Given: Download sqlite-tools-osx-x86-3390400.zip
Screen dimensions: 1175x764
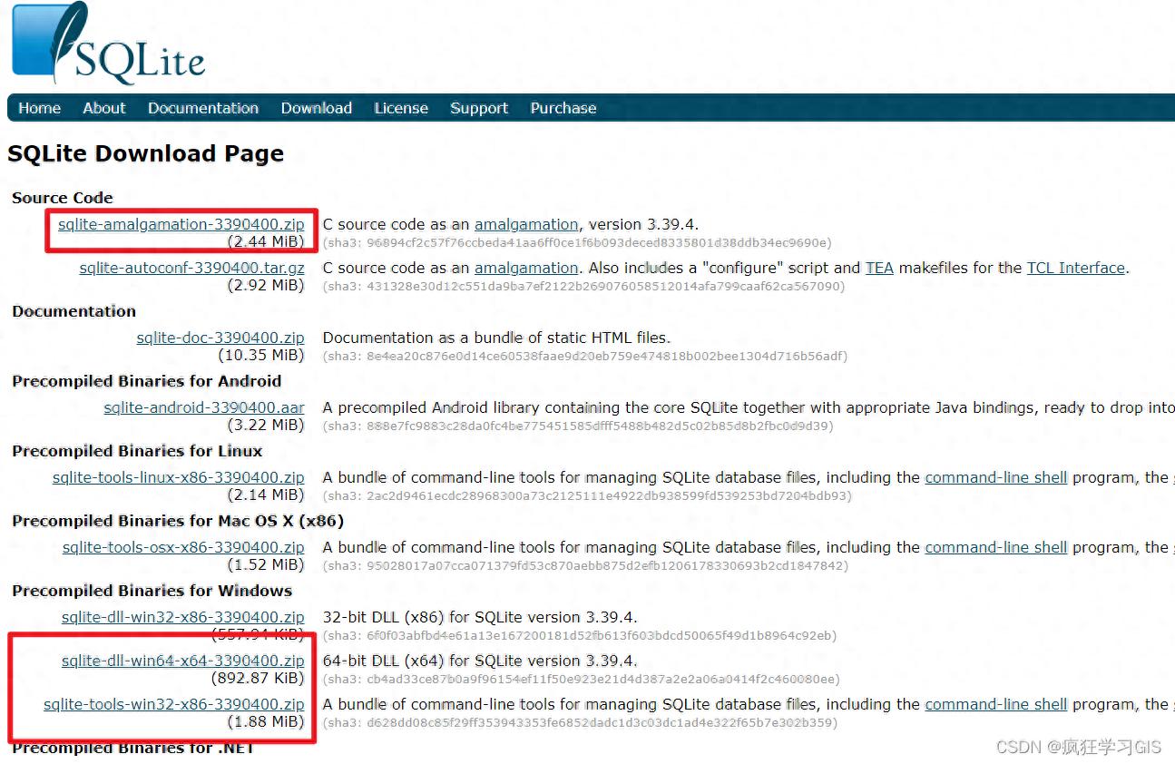Looking at the screenshot, I should 183,547.
